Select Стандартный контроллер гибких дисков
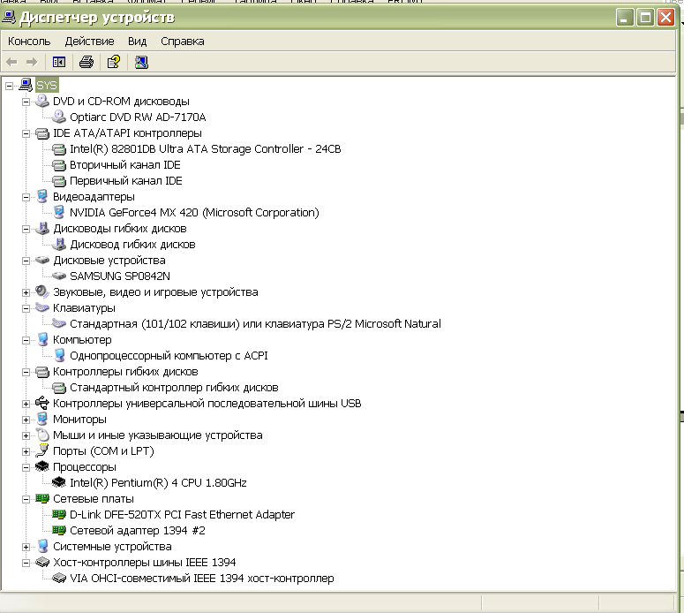684x613 pixels. coord(174,387)
